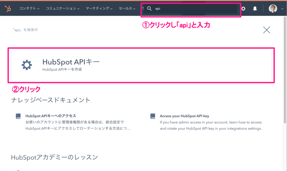Open the マーケティング menu
This screenshot has width=287, height=171.
[99, 9]
